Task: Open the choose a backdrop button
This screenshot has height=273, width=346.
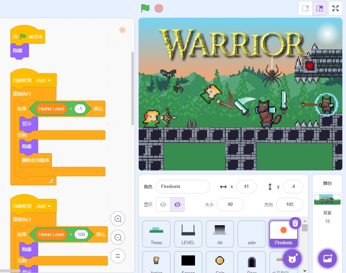Action: pyautogui.click(x=327, y=258)
